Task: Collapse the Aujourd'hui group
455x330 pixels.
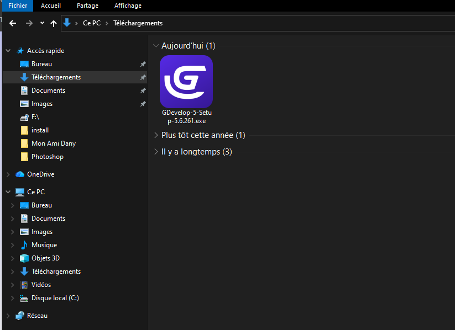Action: pos(156,46)
